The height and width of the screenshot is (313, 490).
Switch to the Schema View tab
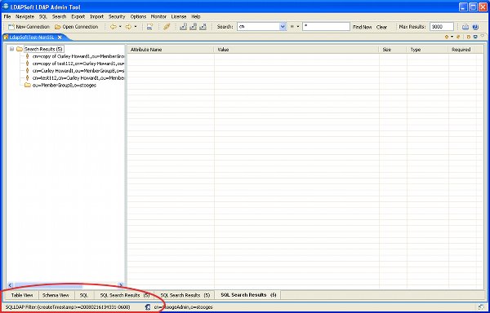(x=56, y=295)
